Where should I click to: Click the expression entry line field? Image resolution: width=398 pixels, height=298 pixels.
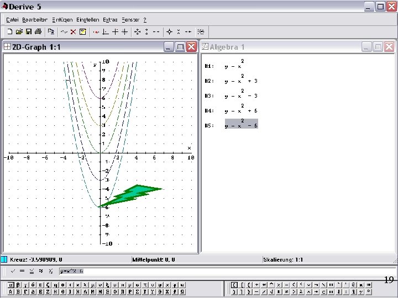227,271
